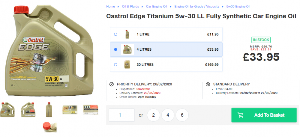The image size is (300, 137).
Task: Open Engine Oil by Grade / Viscosity
Action: [197, 7]
